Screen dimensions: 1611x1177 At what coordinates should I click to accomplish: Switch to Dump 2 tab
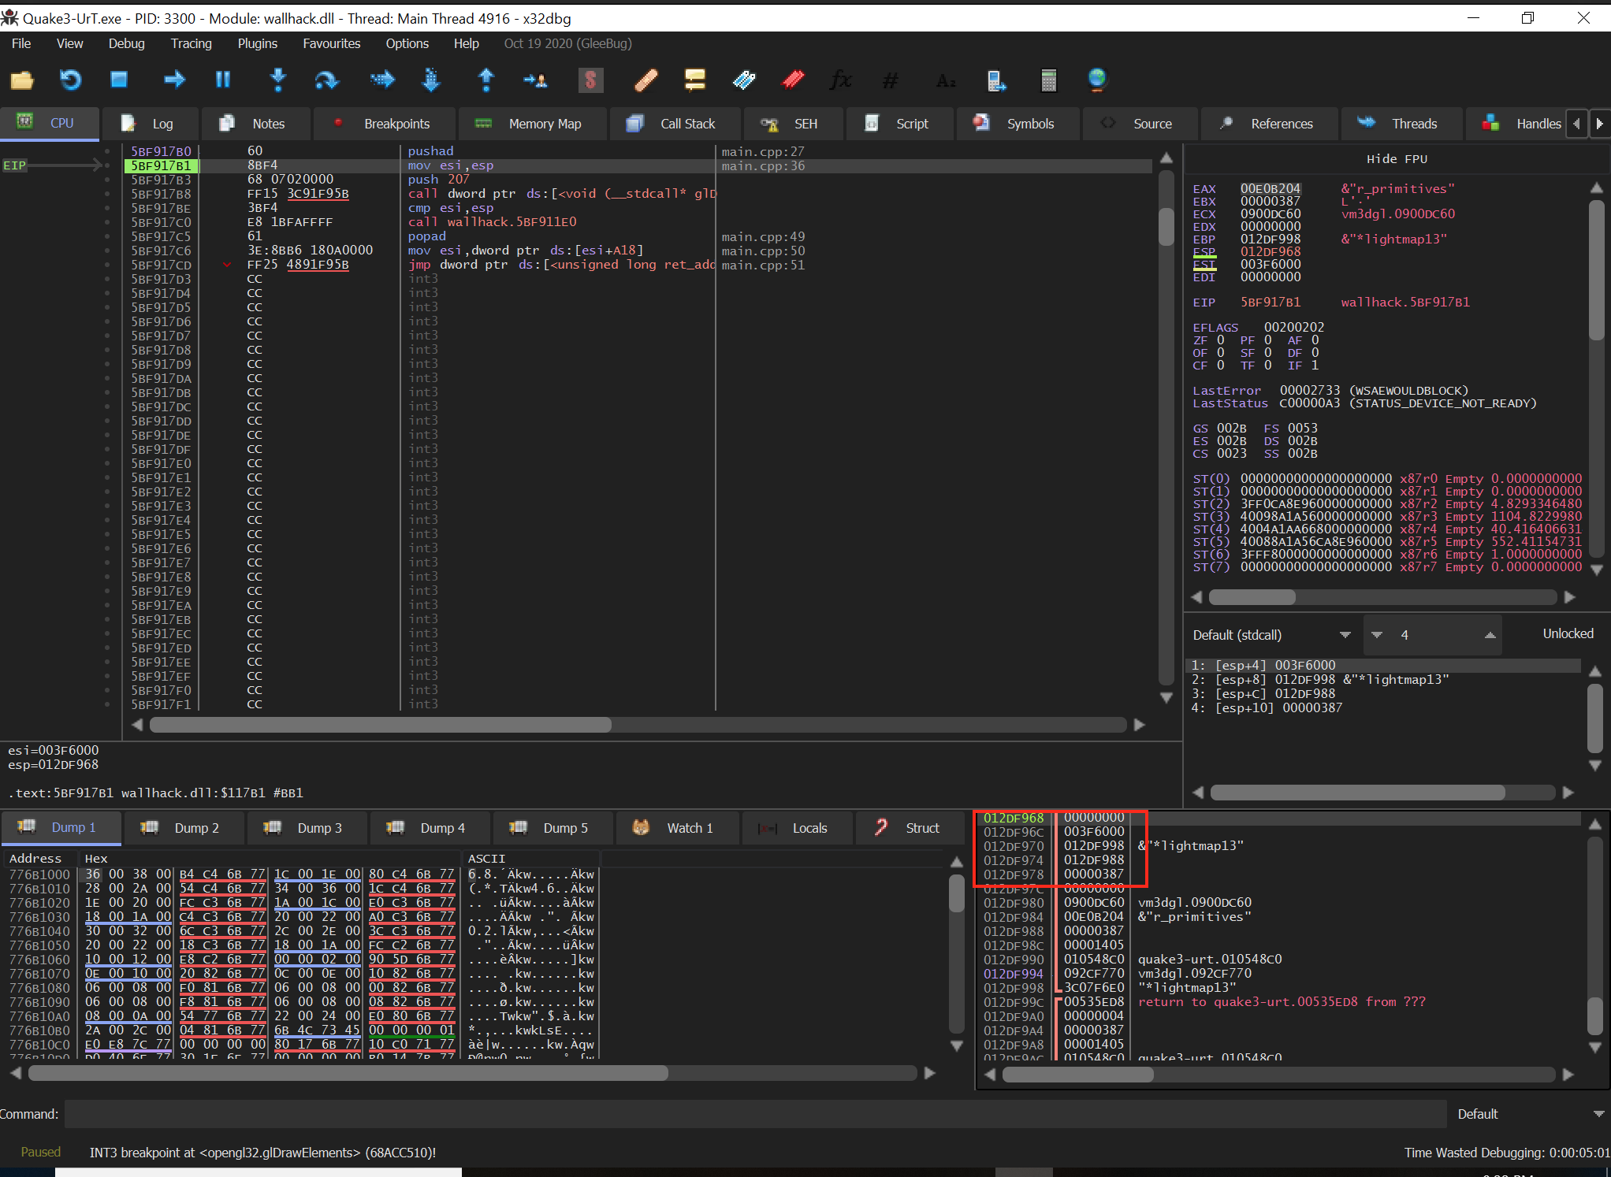tap(182, 828)
